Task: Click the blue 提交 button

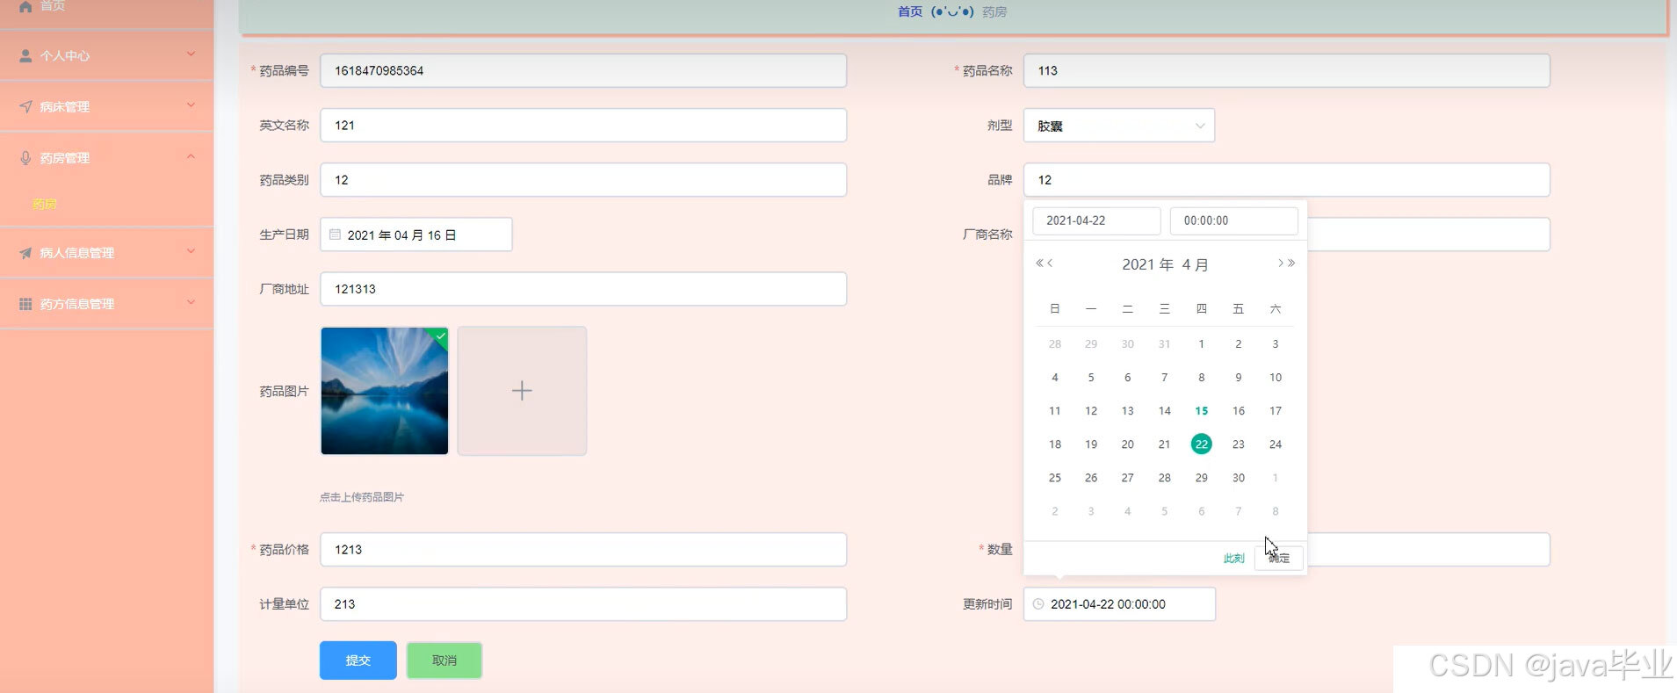Action: pos(358,661)
